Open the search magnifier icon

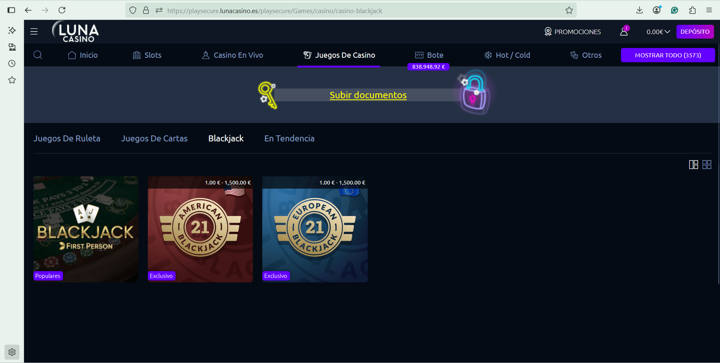point(38,55)
